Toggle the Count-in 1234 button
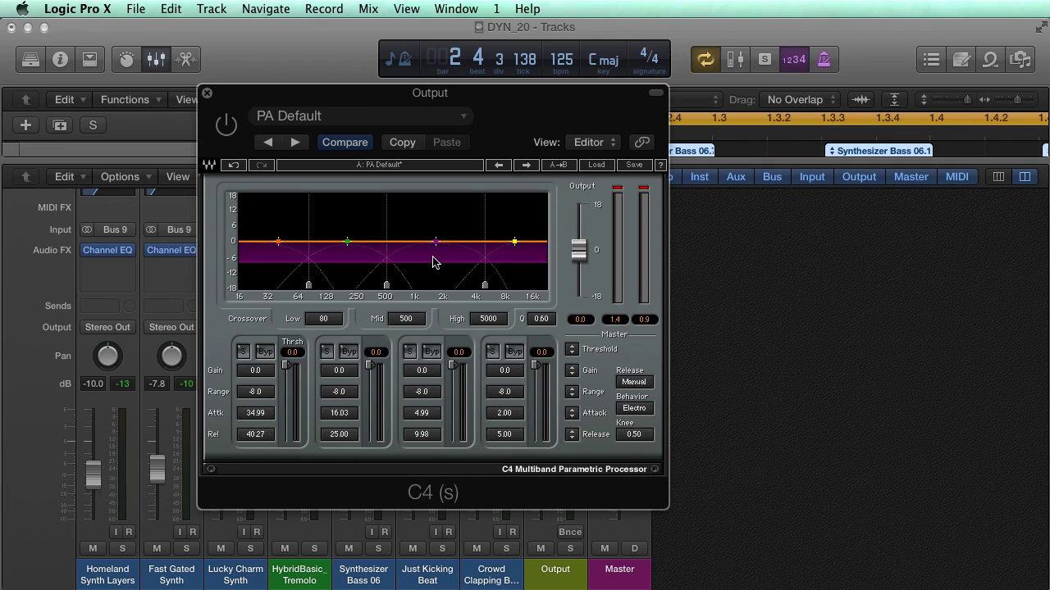 (x=794, y=59)
